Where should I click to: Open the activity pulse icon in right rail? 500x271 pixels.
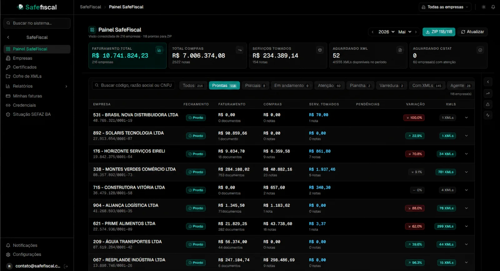click(x=488, y=115)
